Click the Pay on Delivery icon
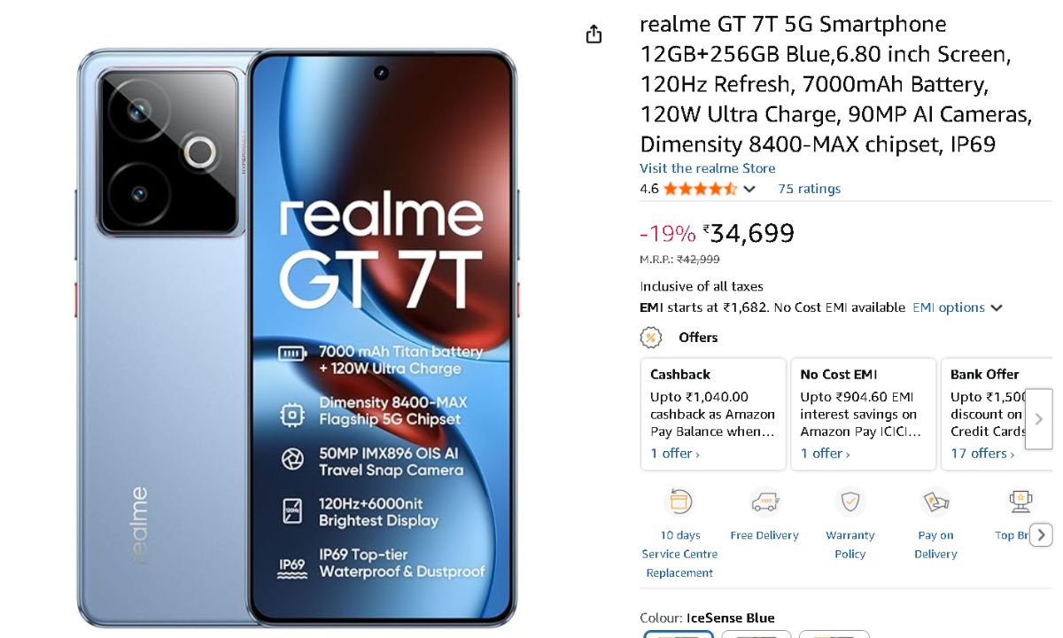1063x638 pixels. tap(935, 502)
